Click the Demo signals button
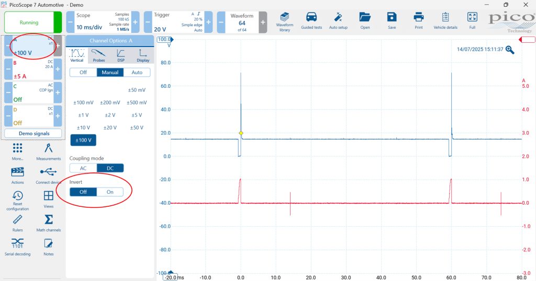The height and width of the screenshot is (281, 536). [x=33, y=133]
